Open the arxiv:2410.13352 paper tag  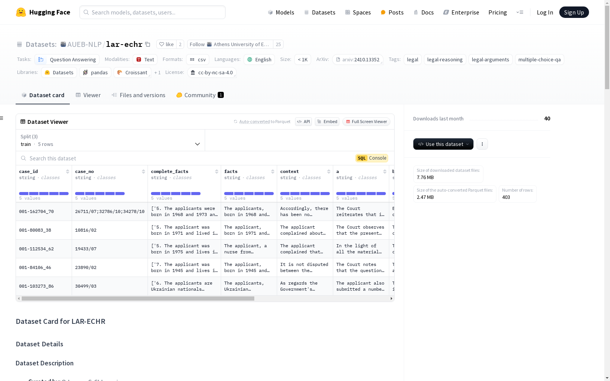click(358, 59)
